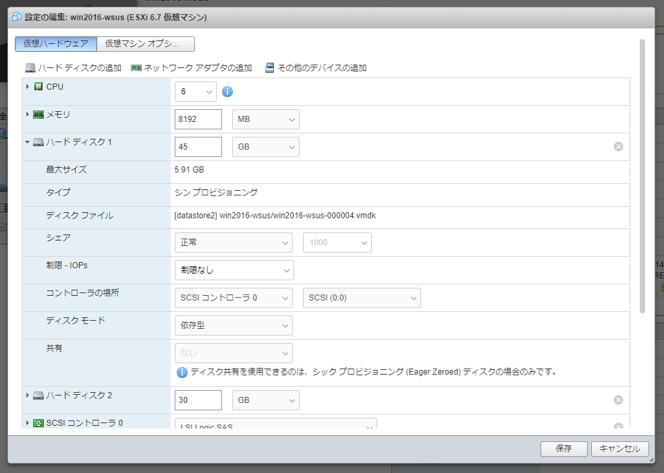This screenshot has width=664, height=473.
Task: Click the 制限 - IOPs label
Action: tap(67, 265)
